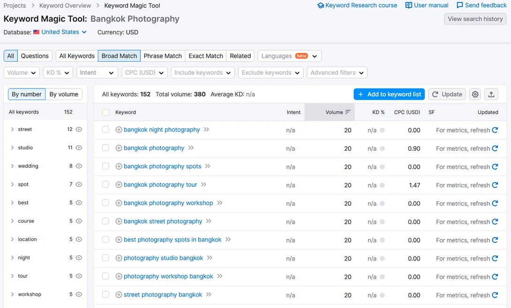Select the All Keywords match tab

(77, 56)
